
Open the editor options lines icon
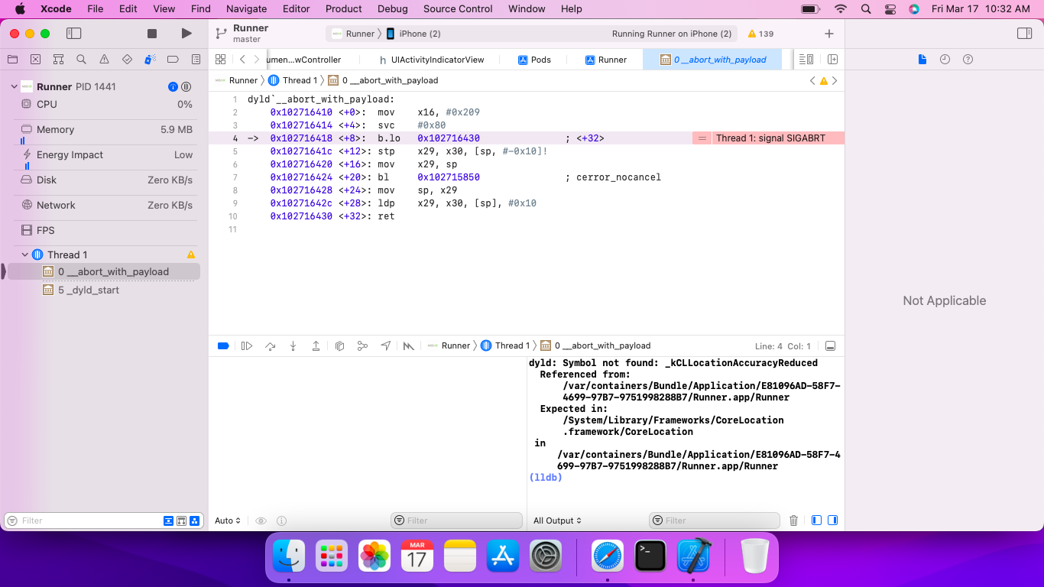pos(806,60)
